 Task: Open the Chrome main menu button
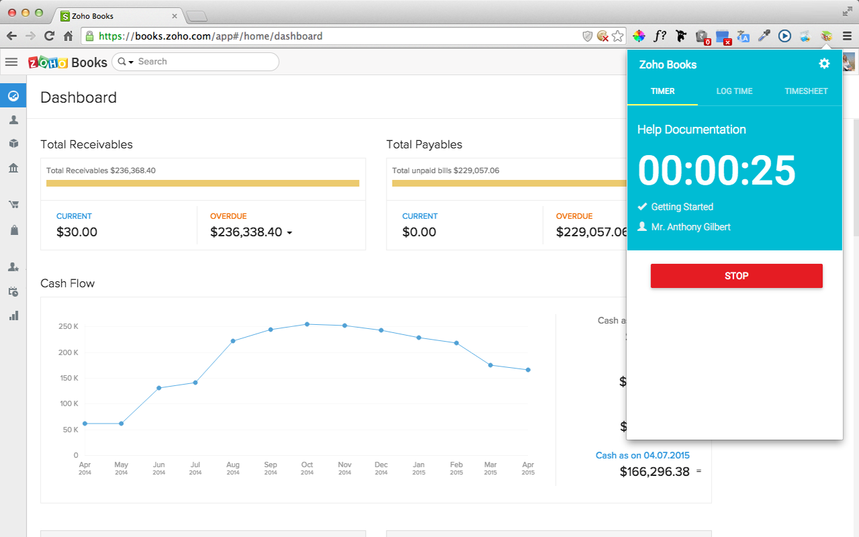tap(848, 36)
